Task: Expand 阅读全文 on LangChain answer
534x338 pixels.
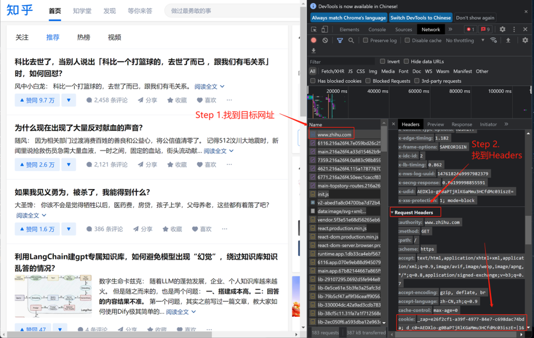Action: [x=181, y=312]
